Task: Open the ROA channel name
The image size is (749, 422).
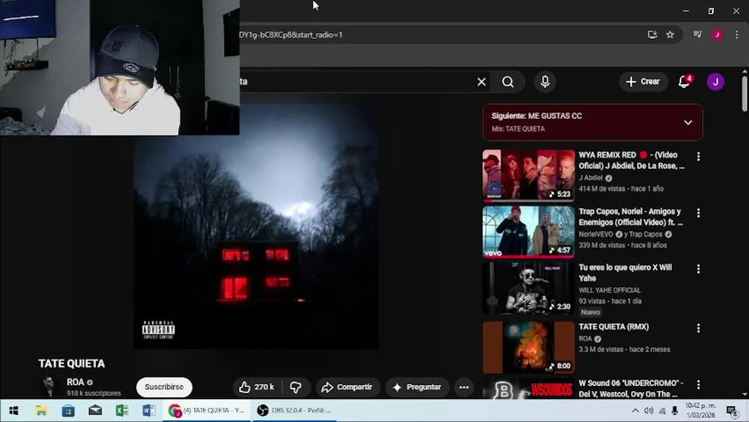Action: pos(75,382)
